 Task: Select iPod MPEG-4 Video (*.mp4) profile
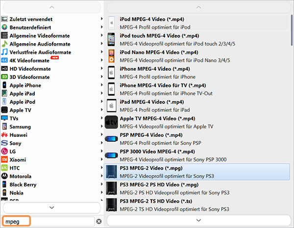tap(197, 23)
